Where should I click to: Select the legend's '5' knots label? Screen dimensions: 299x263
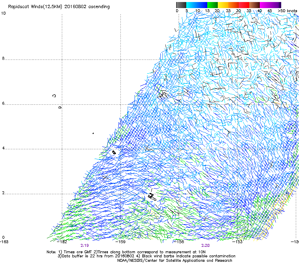pyautogui.click(x=187, y=11)
